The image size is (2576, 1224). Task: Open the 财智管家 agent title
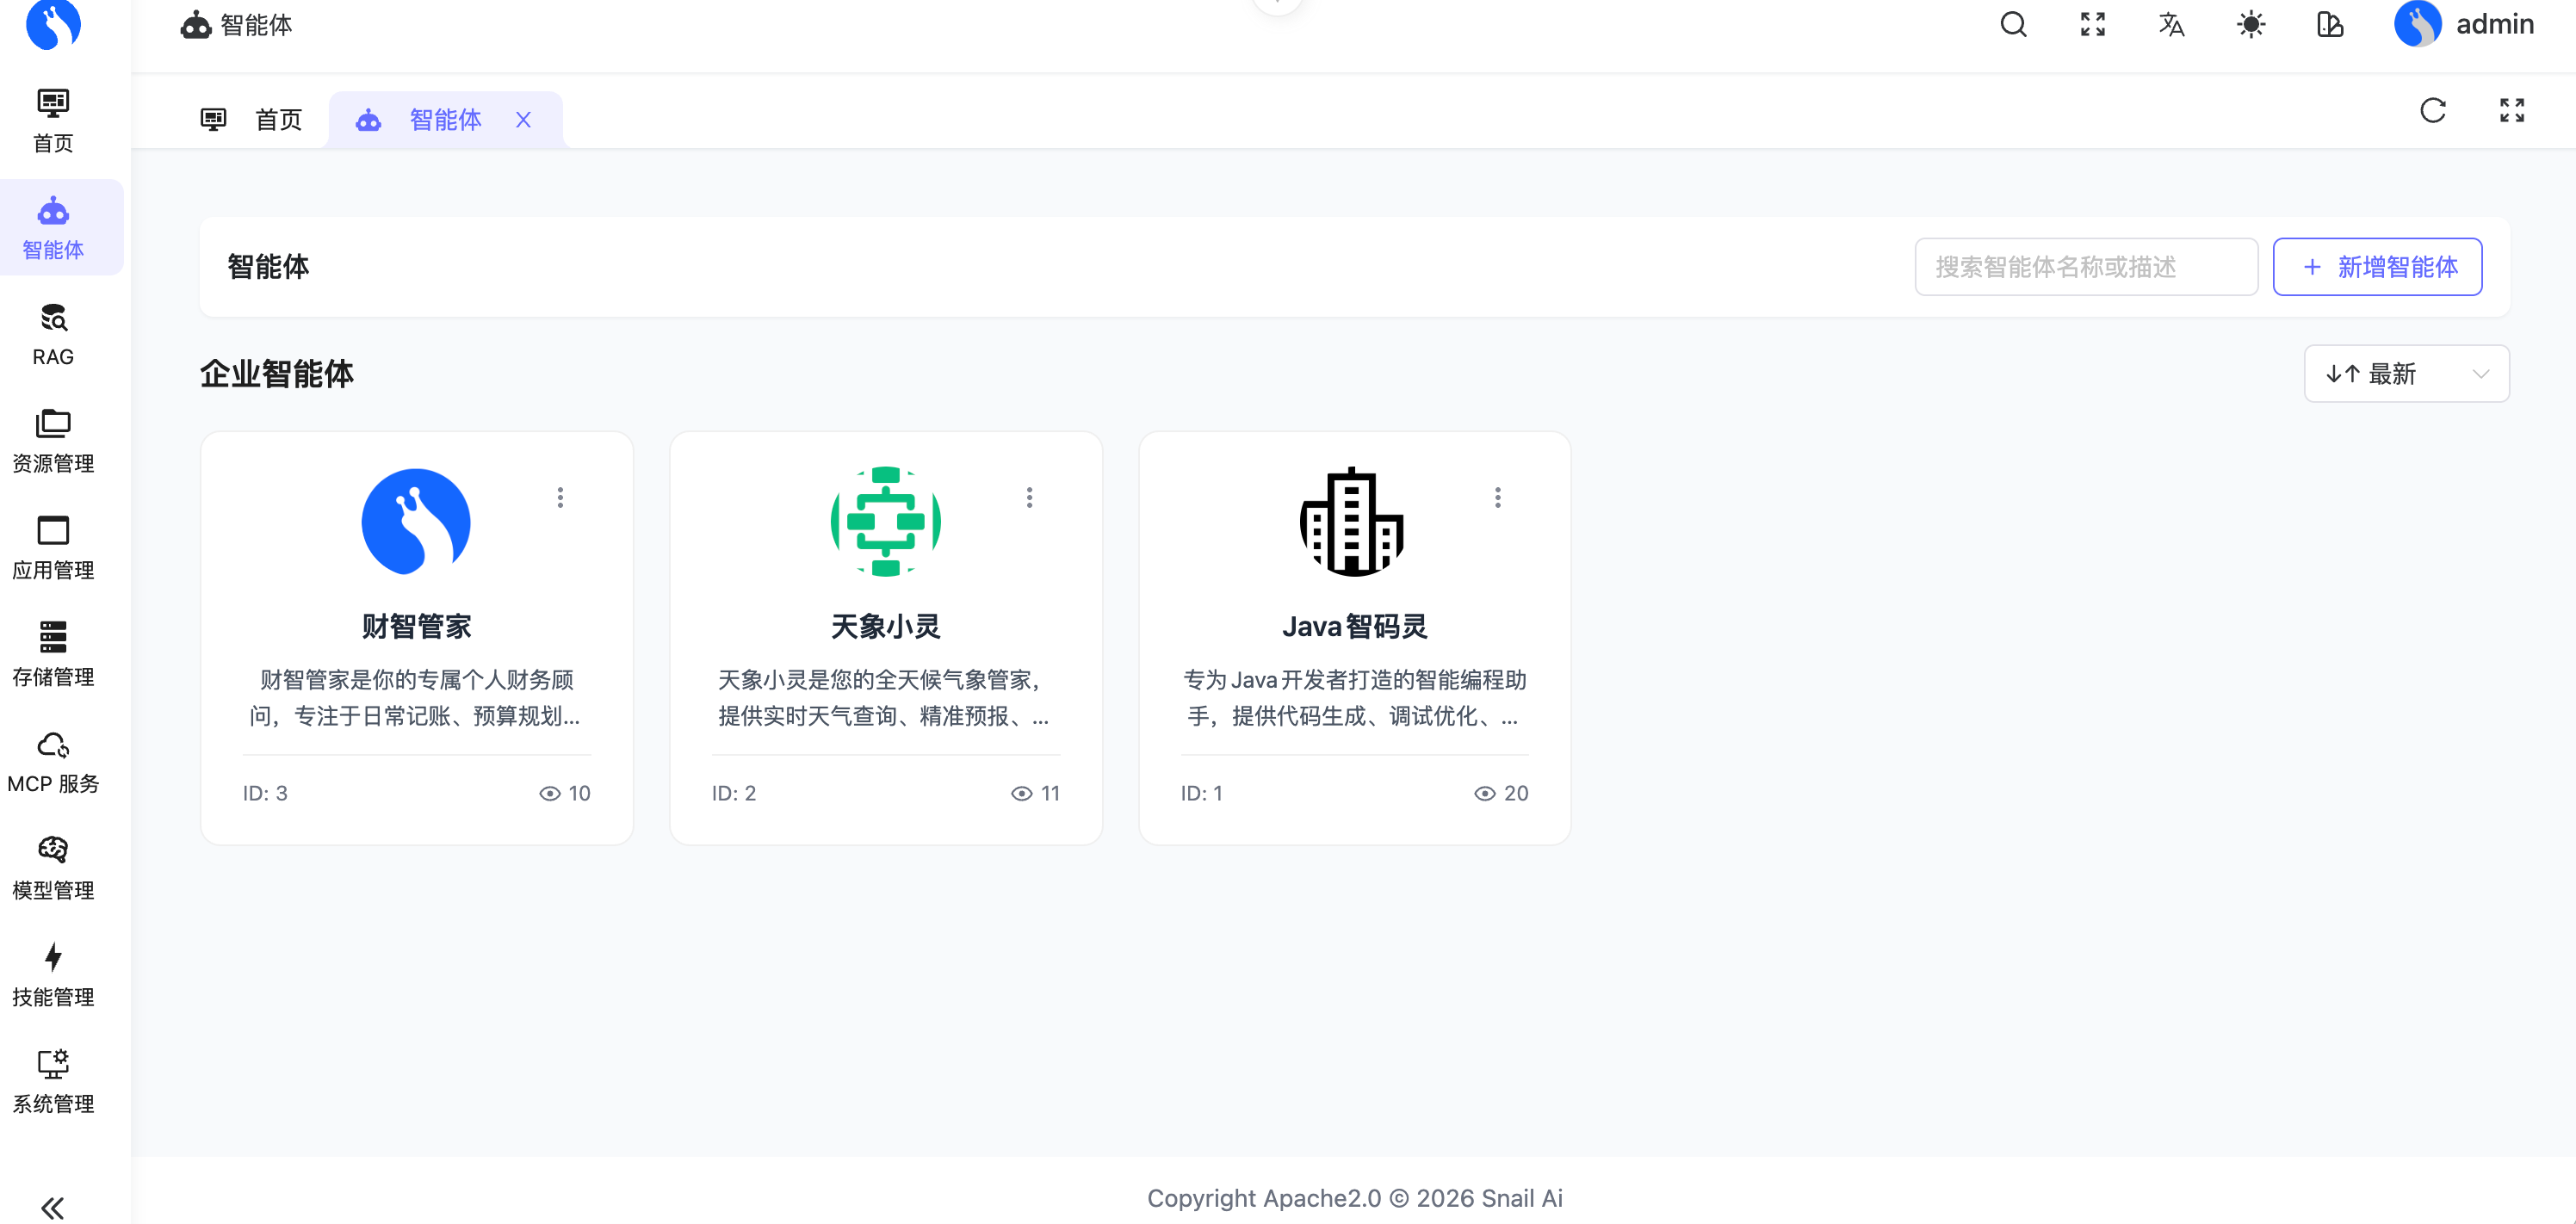click(416, 627)
